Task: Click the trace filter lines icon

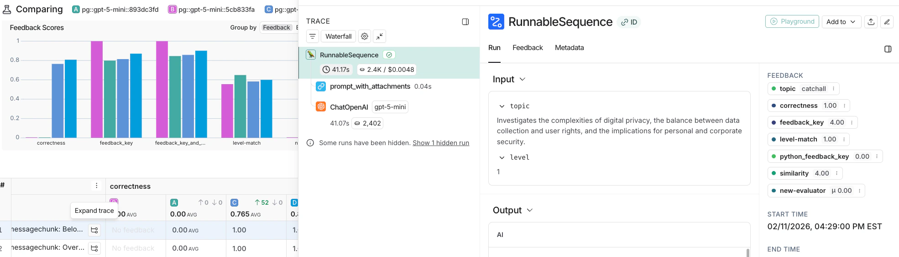Action: 313,36
